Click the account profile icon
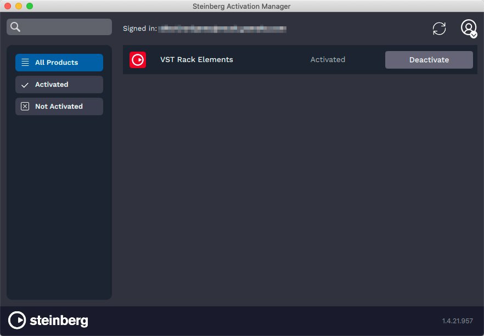The height and width of the screenshot is (336, 484). (468, 27)
